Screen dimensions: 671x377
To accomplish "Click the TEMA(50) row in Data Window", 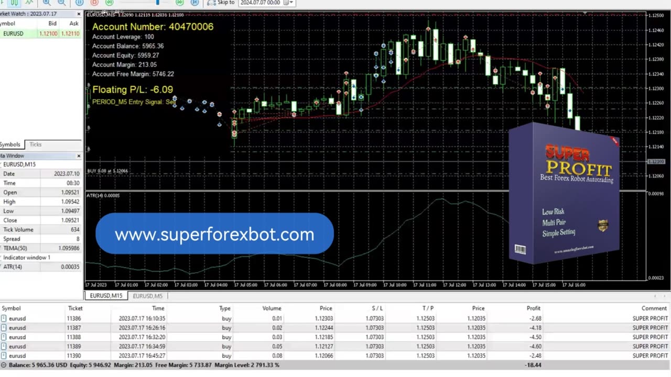I will pyautogui.click(x=41, y=248).
